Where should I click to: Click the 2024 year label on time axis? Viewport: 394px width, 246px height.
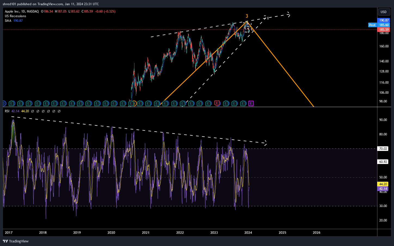click(248, 233)
